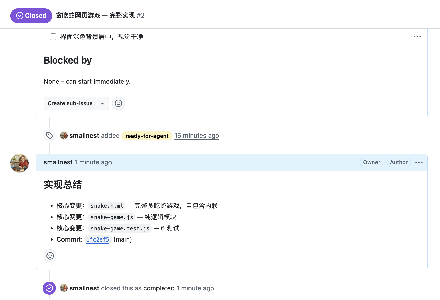Screen dimensions: 440x300
Task: Check the 界面深色背景居中 task checkbox
Action: (x=53, y=37)
